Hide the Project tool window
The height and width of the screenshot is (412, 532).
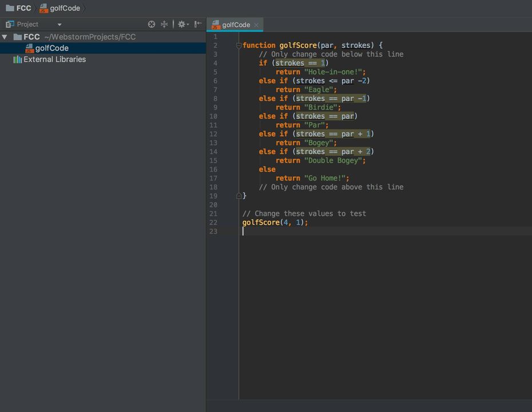click(198, 24)
